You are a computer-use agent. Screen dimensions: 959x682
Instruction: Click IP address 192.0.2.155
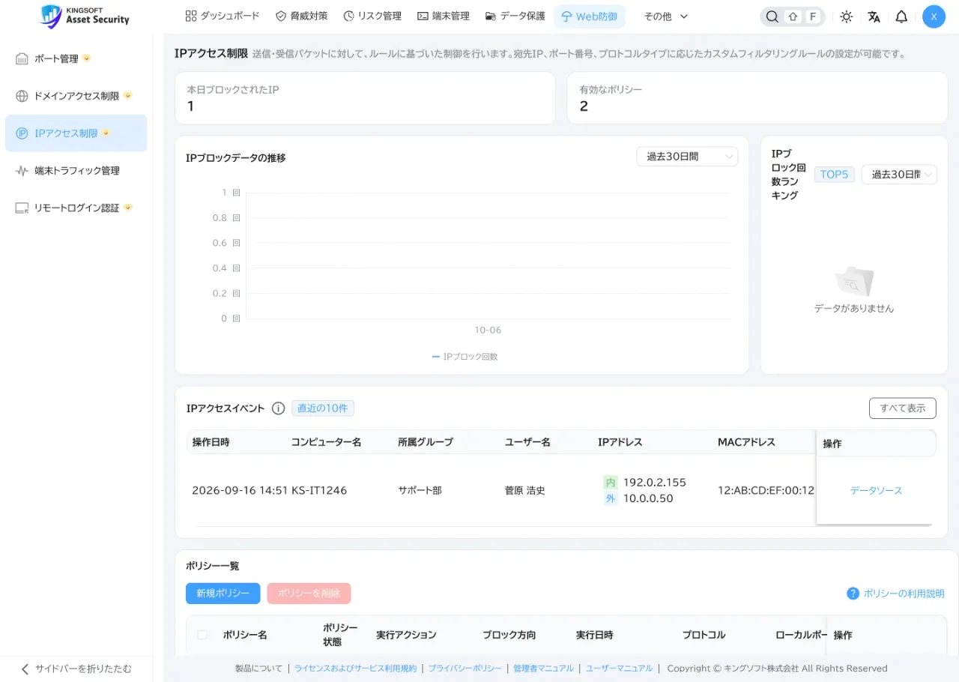(654, 483)
